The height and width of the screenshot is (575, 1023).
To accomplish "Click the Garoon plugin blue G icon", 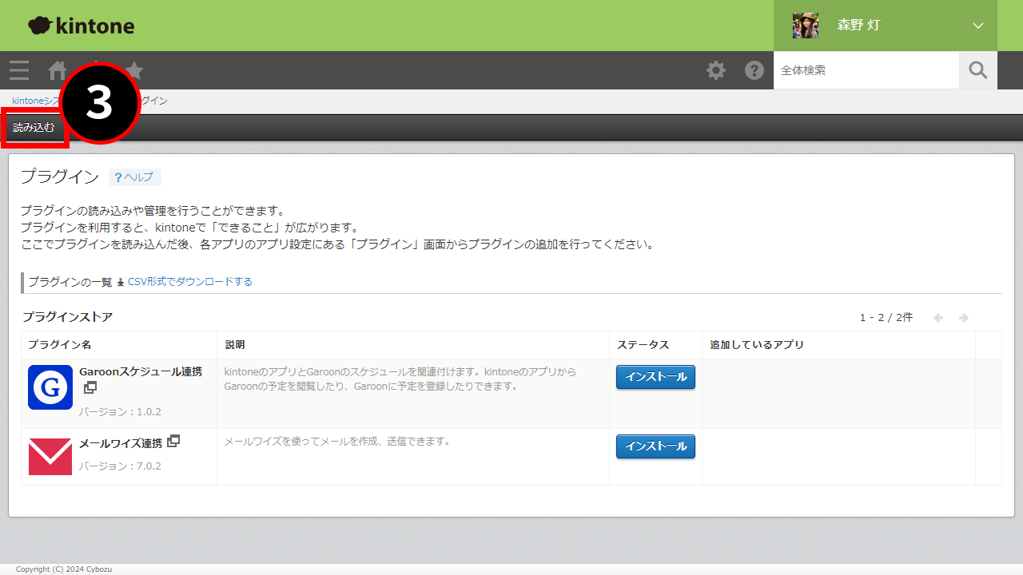I will click(x=50, y=387).
